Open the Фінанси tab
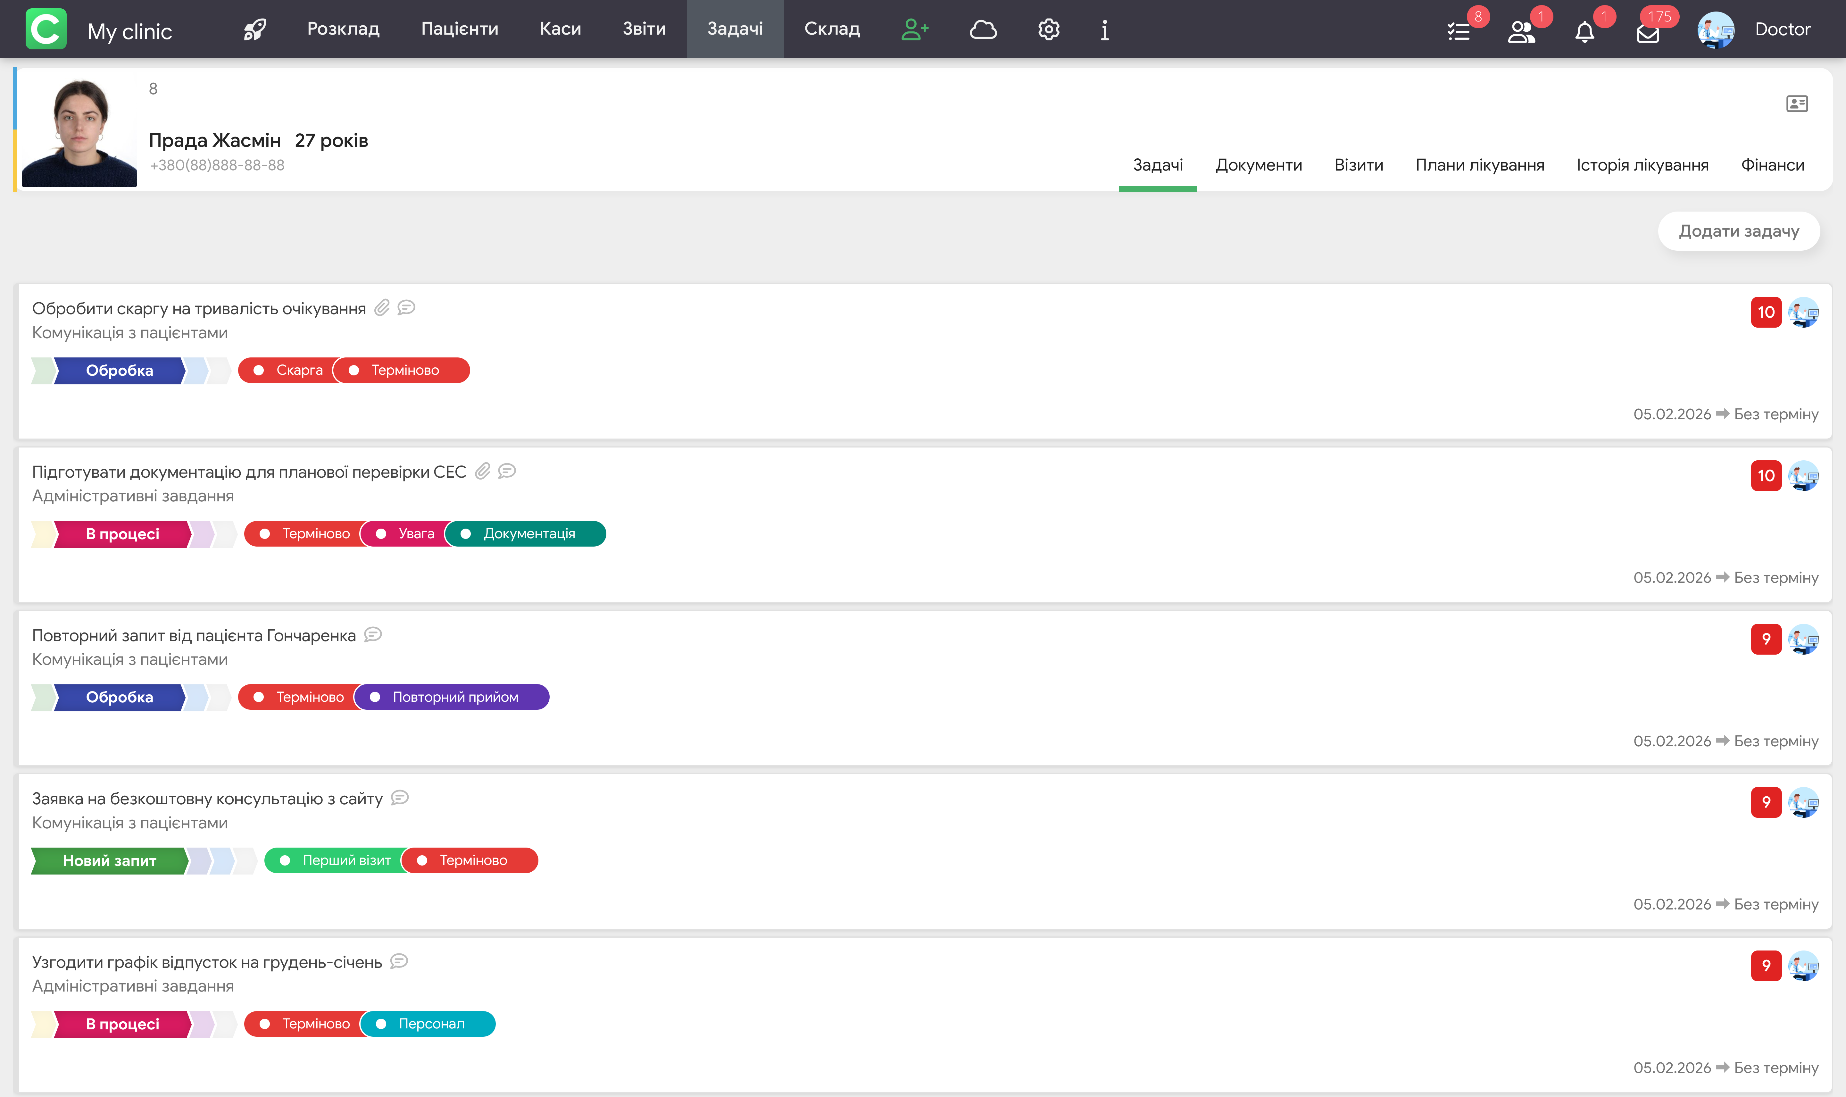The height and width of the screenshot is (1097, 1846). 1772,165
